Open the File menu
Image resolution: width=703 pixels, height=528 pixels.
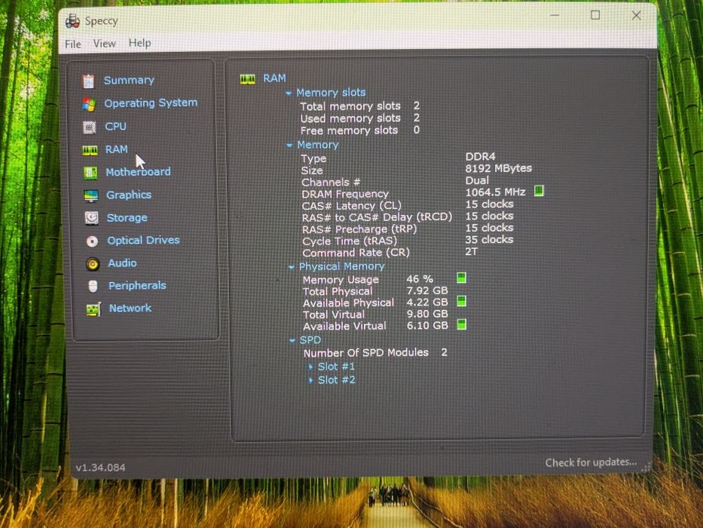pyautogui.click(x=73, y=44)
